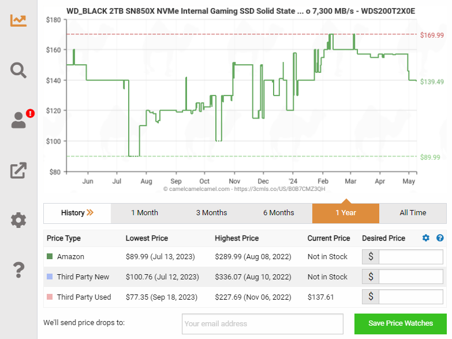Click the $89.99 lowest price label on chart
The width and height of the screenshot is (452, 339).
click(430, 157)
